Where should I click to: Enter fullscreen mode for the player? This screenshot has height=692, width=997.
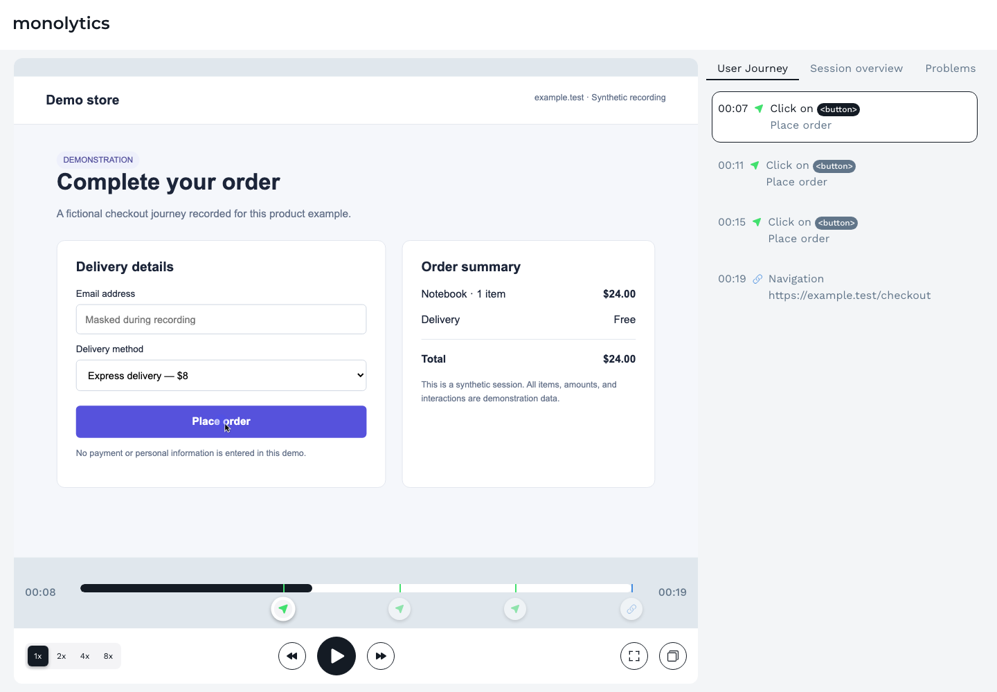coord(634,656)
